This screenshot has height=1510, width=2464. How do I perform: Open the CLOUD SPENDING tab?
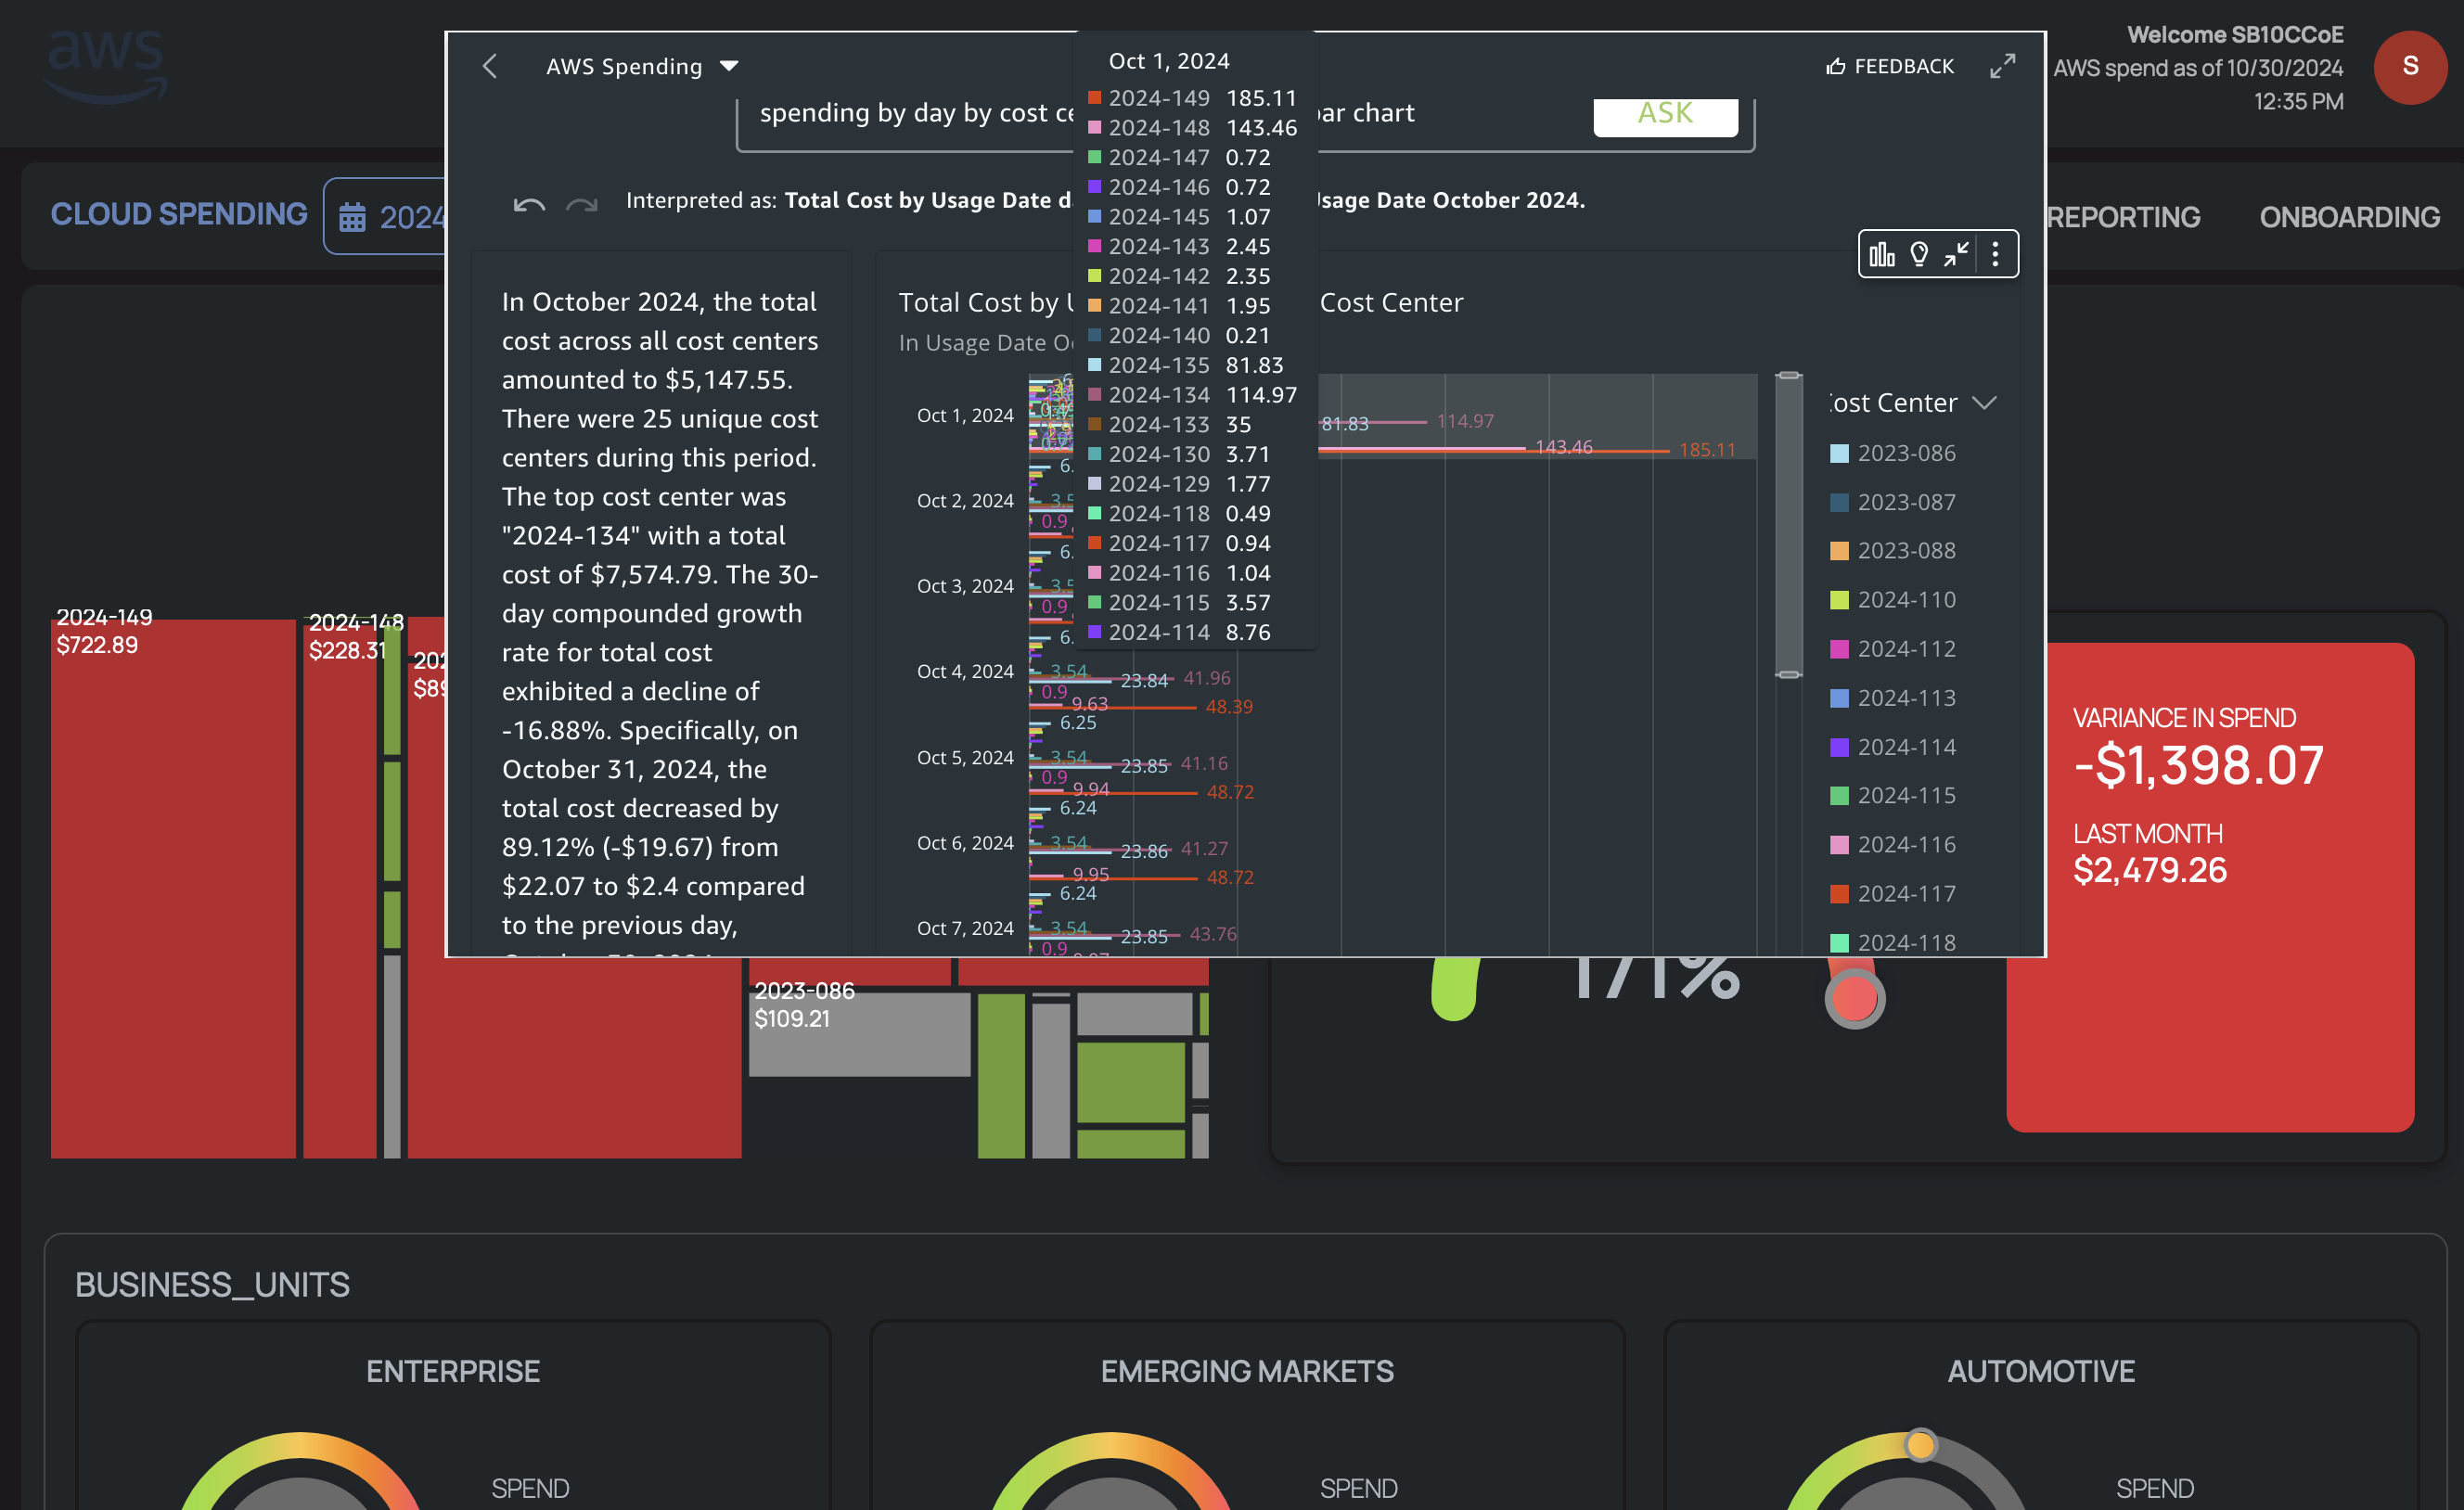(179, 214)
